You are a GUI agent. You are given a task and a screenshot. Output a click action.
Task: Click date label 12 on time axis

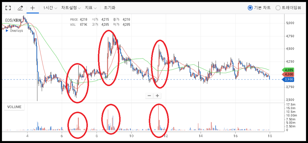pos(166,136)
